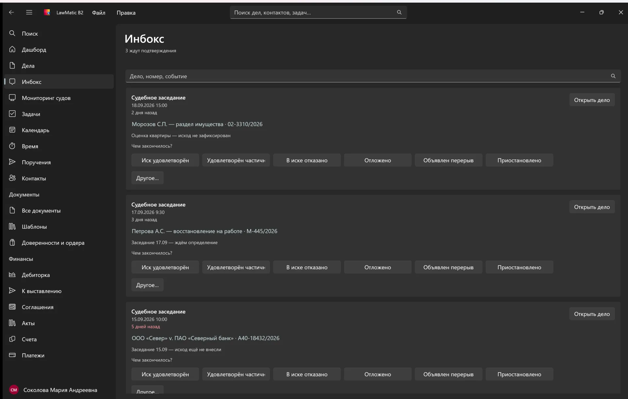This screenshot has width=628, height=399.
Task: Open Календарь icon in sidebar
Action: tap(12, 130)
